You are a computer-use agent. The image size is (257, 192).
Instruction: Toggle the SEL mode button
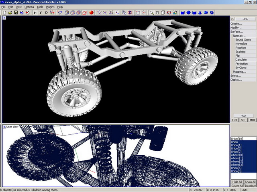pyautogui.click(x=244, y=120)
